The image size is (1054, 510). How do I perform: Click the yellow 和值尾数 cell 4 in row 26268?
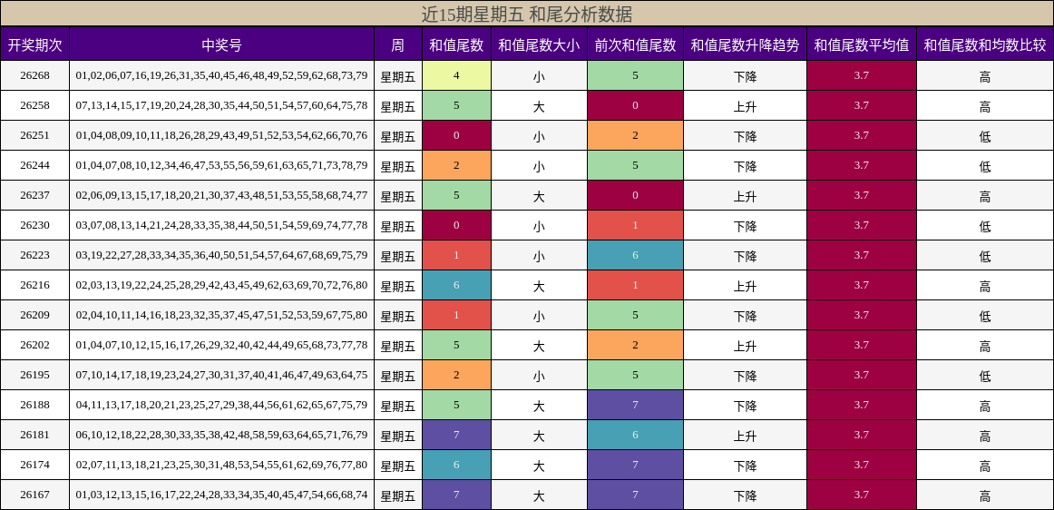[456, 75]
